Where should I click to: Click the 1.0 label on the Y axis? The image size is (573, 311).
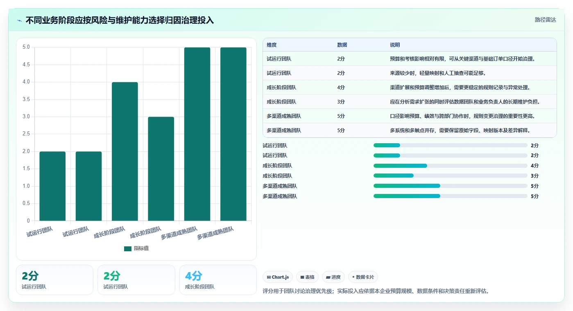[x=26, y=186]
